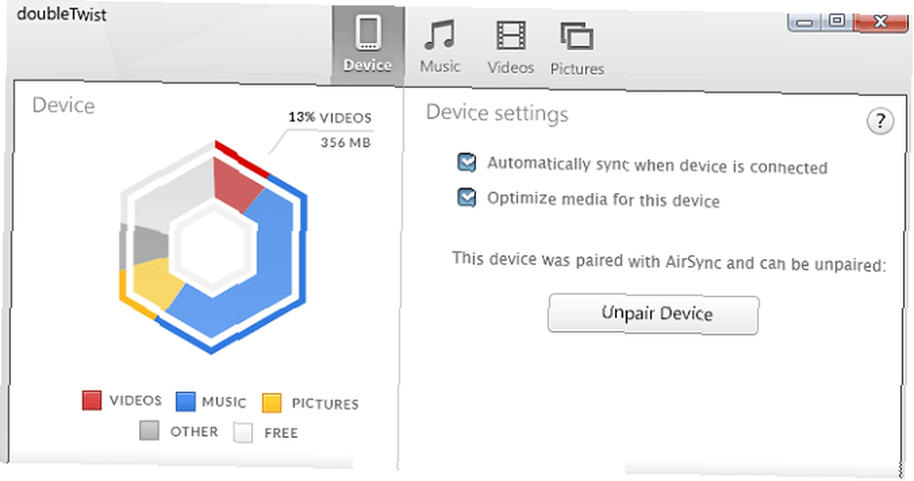914x481 pixels.
Task: Click the help question mark icon
Action: (x=879, y=122)
